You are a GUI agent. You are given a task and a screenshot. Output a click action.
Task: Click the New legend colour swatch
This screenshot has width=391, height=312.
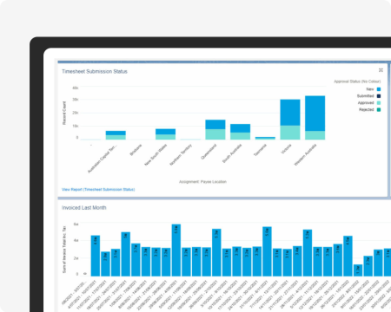point(379,89)
